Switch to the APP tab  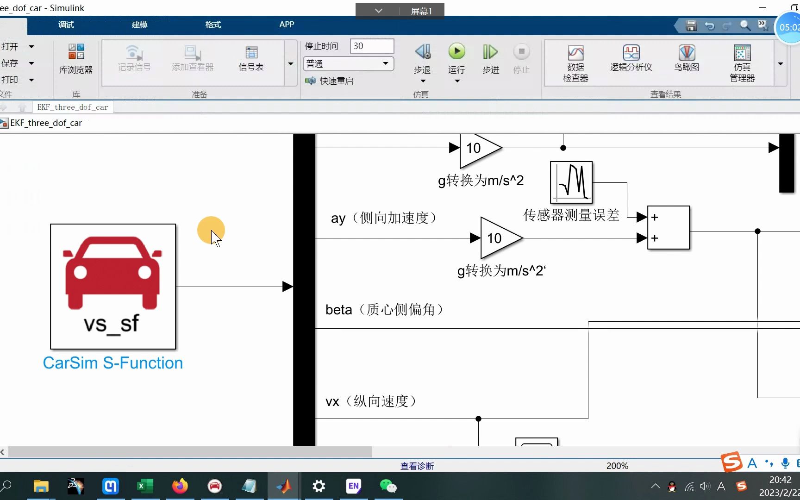click(287, 25)
